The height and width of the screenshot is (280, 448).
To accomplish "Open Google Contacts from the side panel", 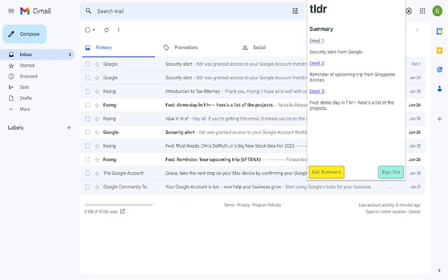I will tap(439, 89).
